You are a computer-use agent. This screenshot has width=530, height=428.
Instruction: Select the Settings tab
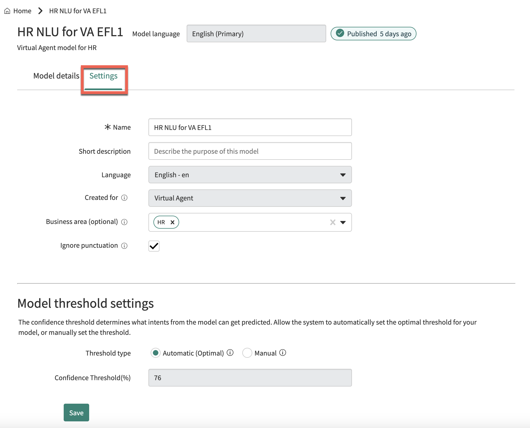104,76
